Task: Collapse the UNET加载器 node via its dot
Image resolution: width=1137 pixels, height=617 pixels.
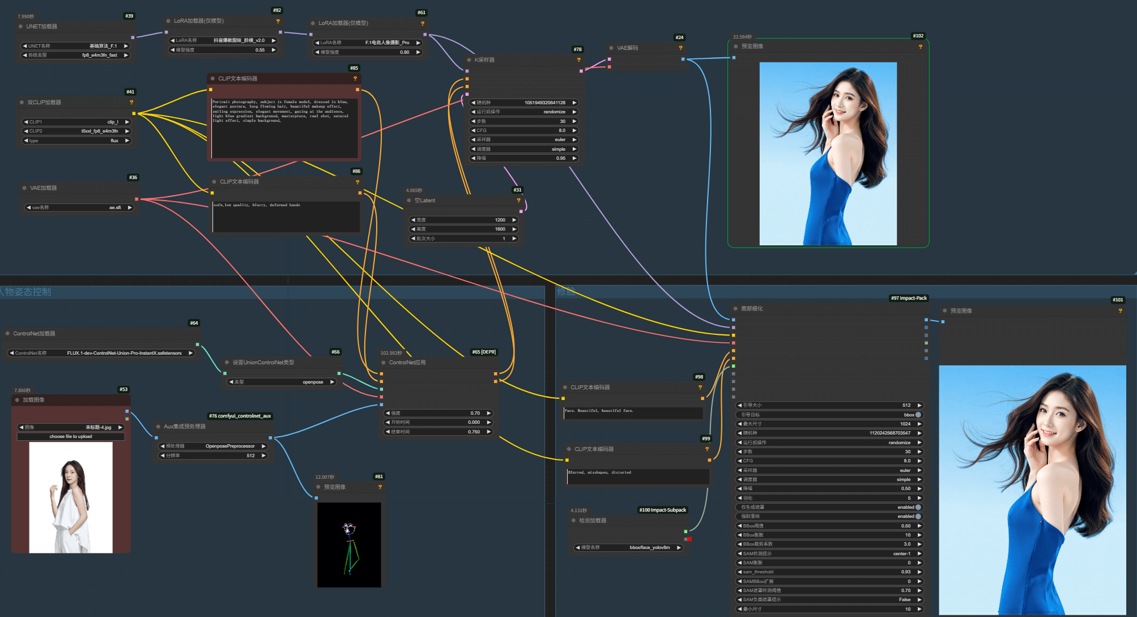Action: (21, 27)
